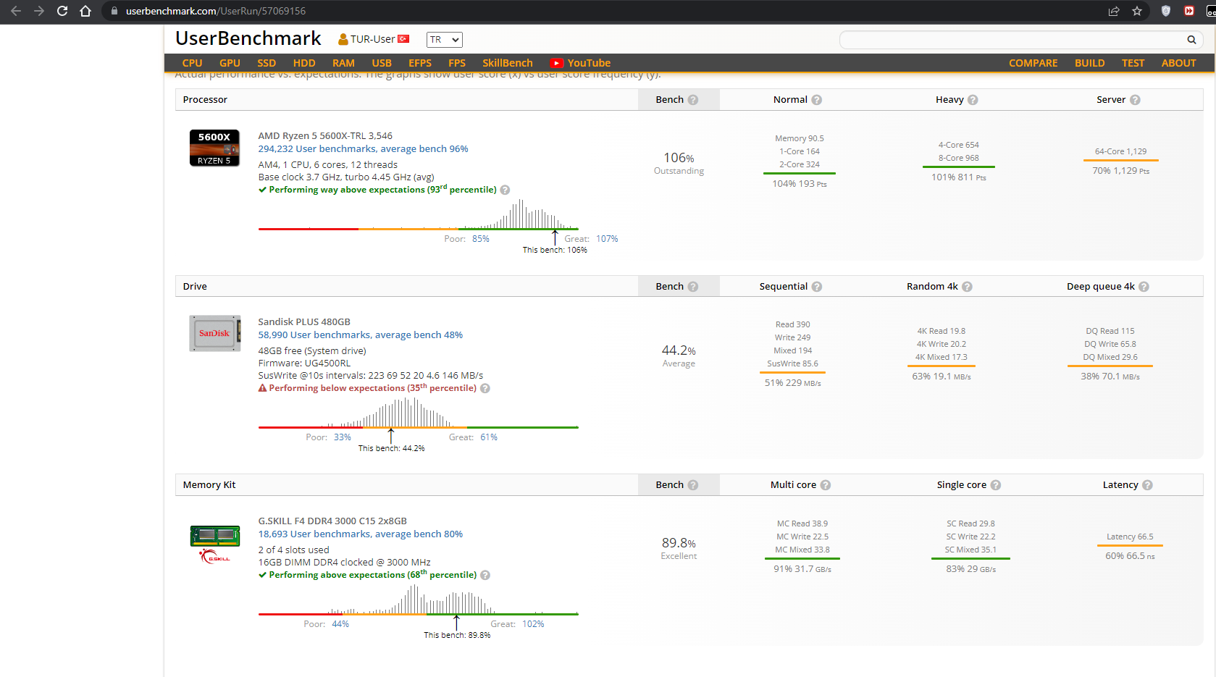Click the 44.2% Average bench score
This screenshot has width=1216, height=677.
[679, 356]
